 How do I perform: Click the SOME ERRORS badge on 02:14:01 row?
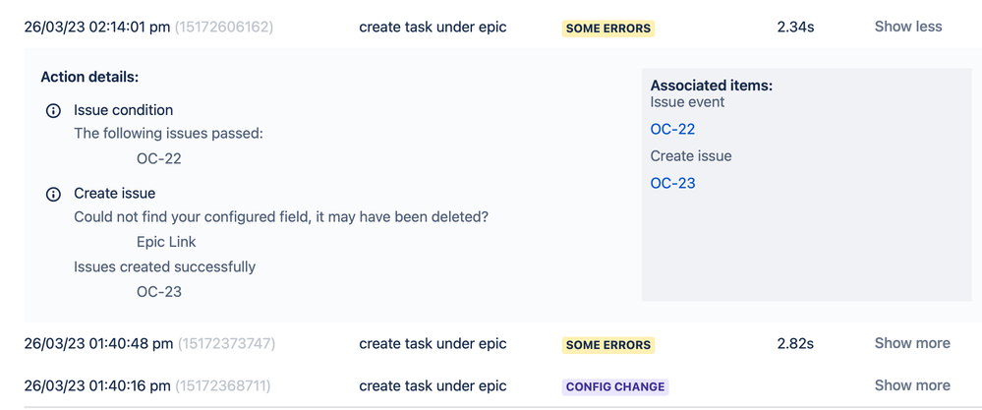click(x=608, y=29)
